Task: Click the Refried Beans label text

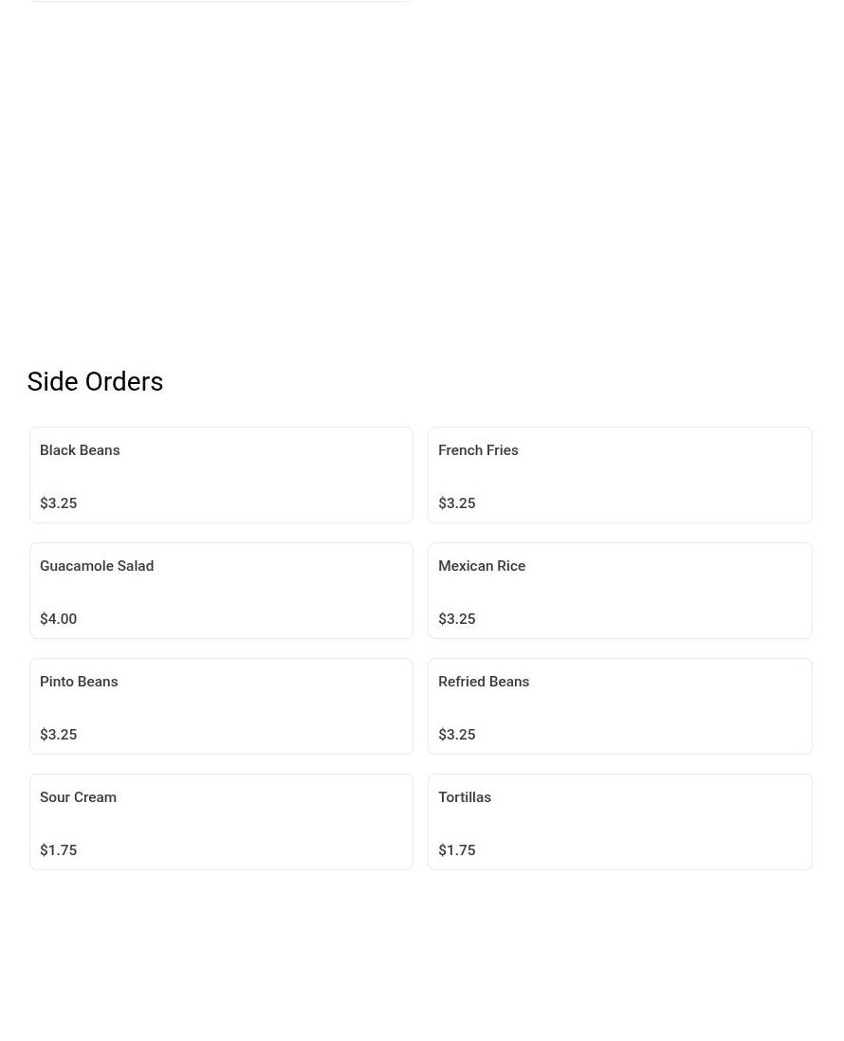Action: [484, 681]
